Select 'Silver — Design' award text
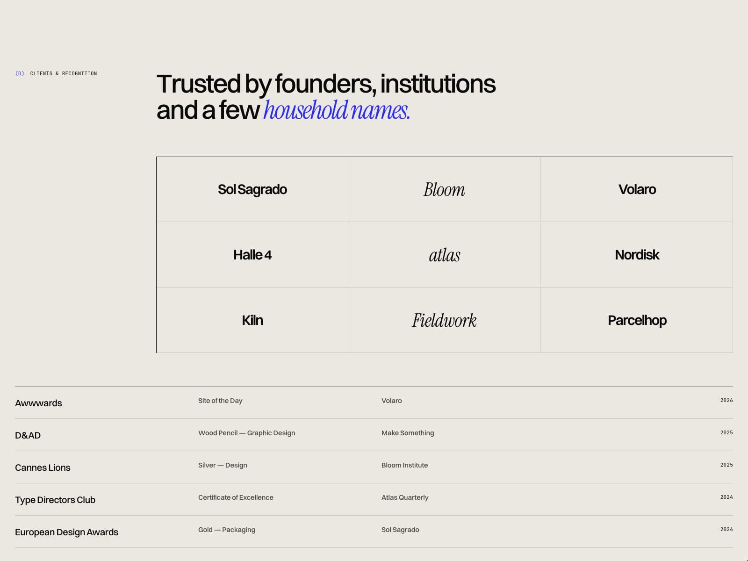This screenshot has width=748, height=561. click(223, 465)
